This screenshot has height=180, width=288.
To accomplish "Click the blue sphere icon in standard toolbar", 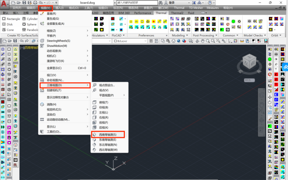I will pos(179,41).
